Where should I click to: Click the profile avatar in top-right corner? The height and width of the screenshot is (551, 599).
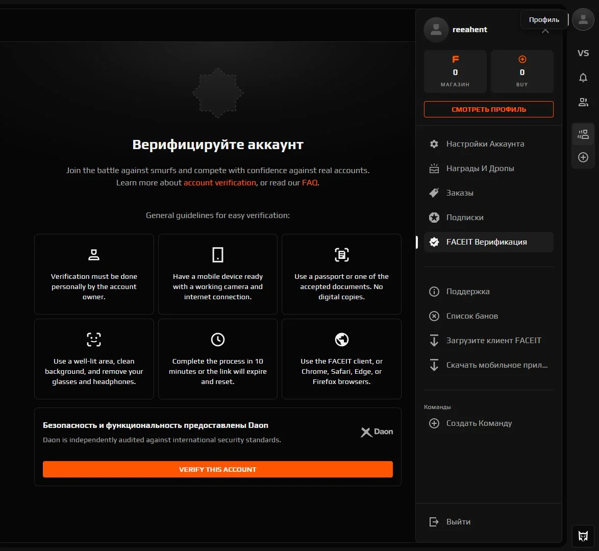[583, 19]
